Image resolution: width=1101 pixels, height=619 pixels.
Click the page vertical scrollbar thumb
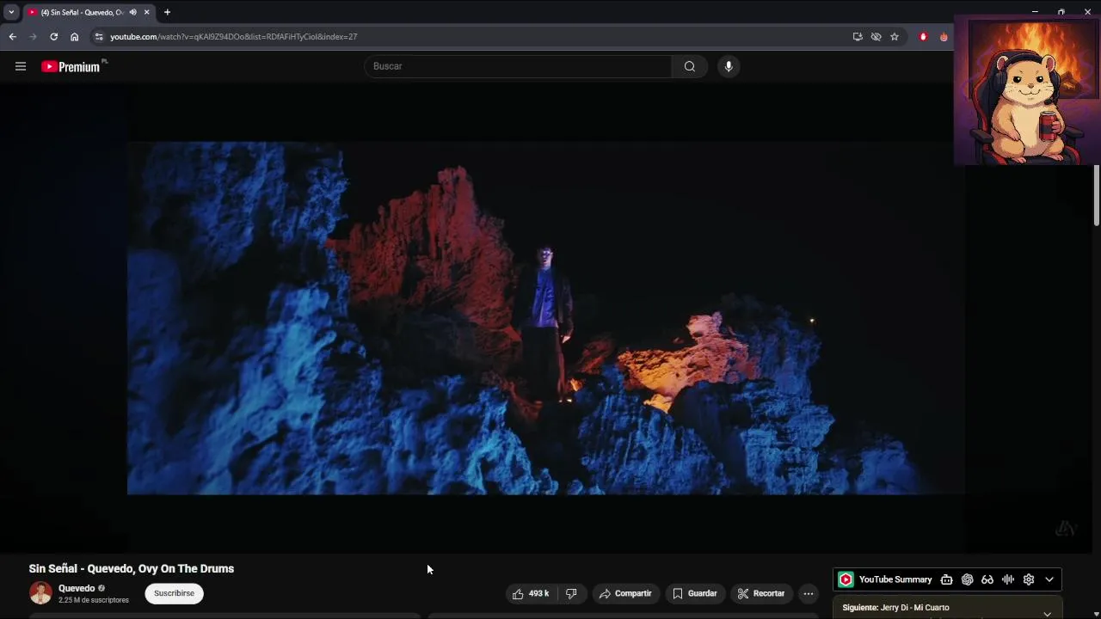1097,196
